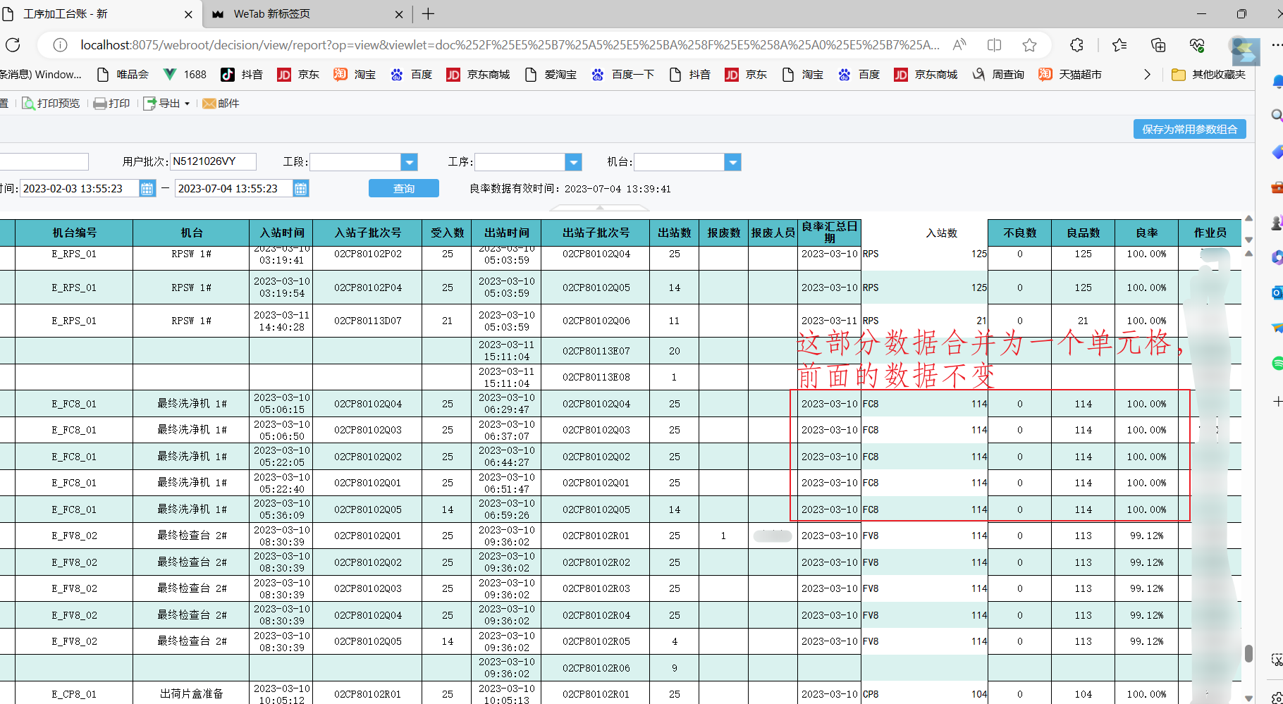Open collections icon in toolbar
This screenshot has height=704, width=1283.
click(1158, 45)
